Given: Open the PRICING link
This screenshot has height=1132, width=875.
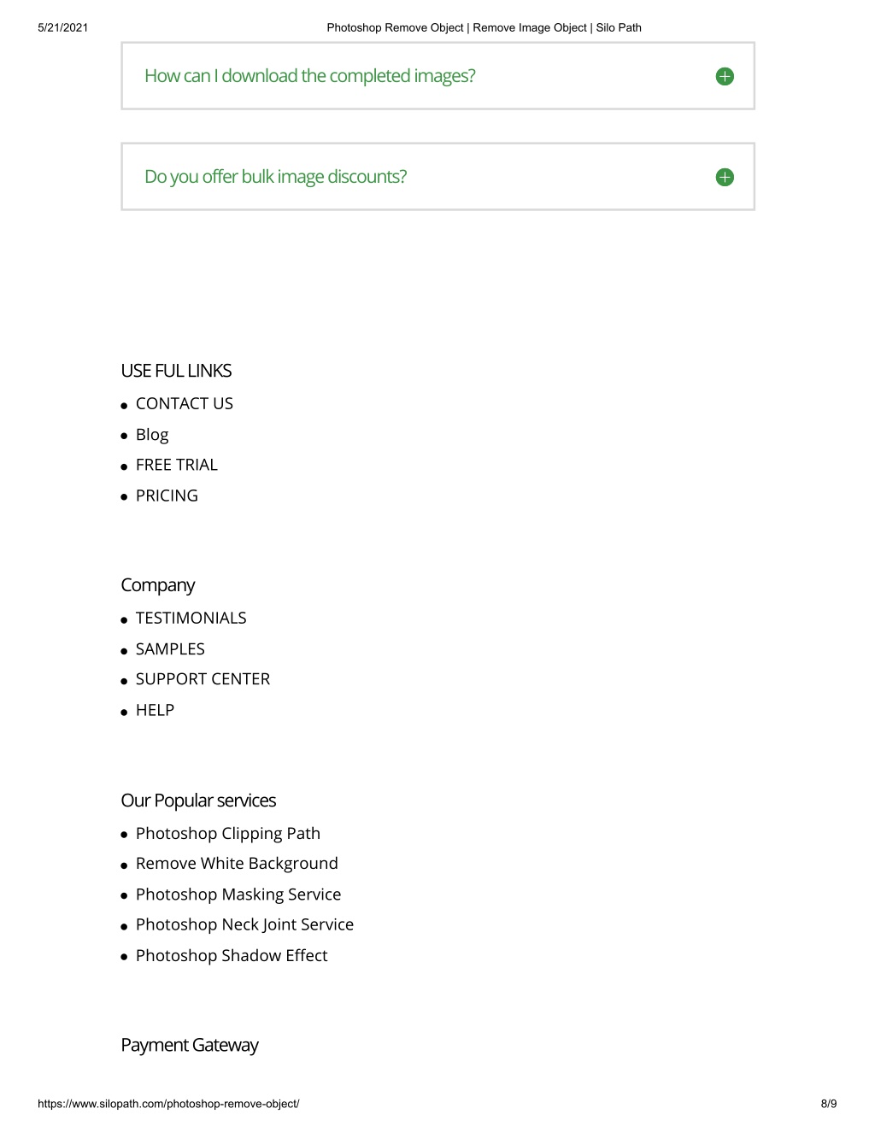Looking at the screenshot, I should (167, 496).
